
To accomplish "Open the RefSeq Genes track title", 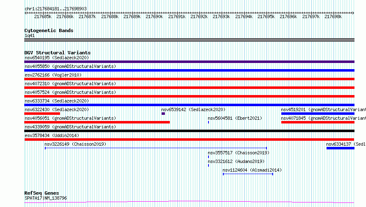I will (42, 193).
